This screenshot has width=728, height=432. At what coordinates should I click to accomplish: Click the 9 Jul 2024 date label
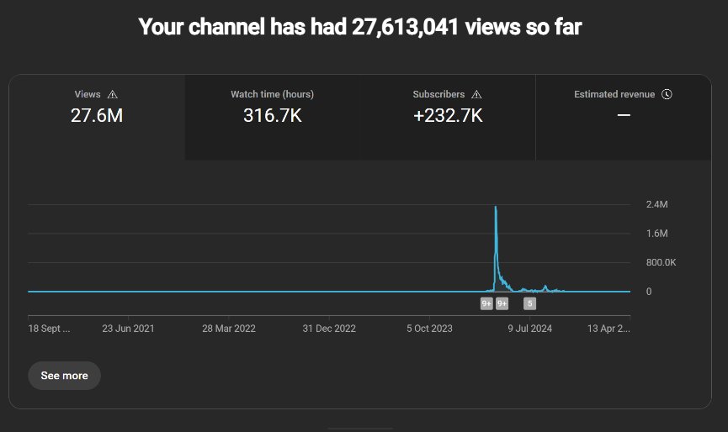(529, 328)
